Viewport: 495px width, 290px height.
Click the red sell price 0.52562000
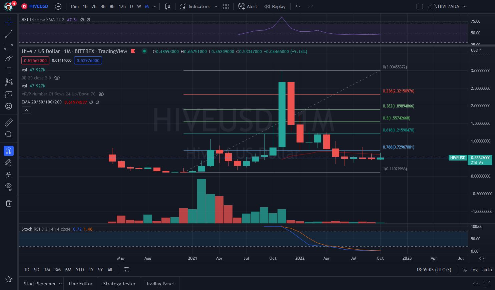[35, 60]
